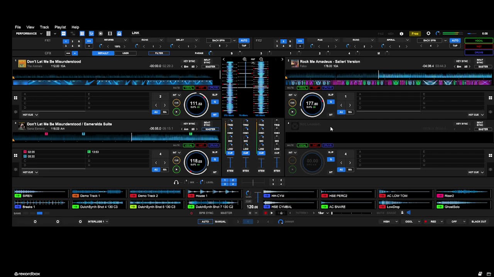494x277 pixels.
Task: Zoom out on the central waveform
Action: point(261,59)
